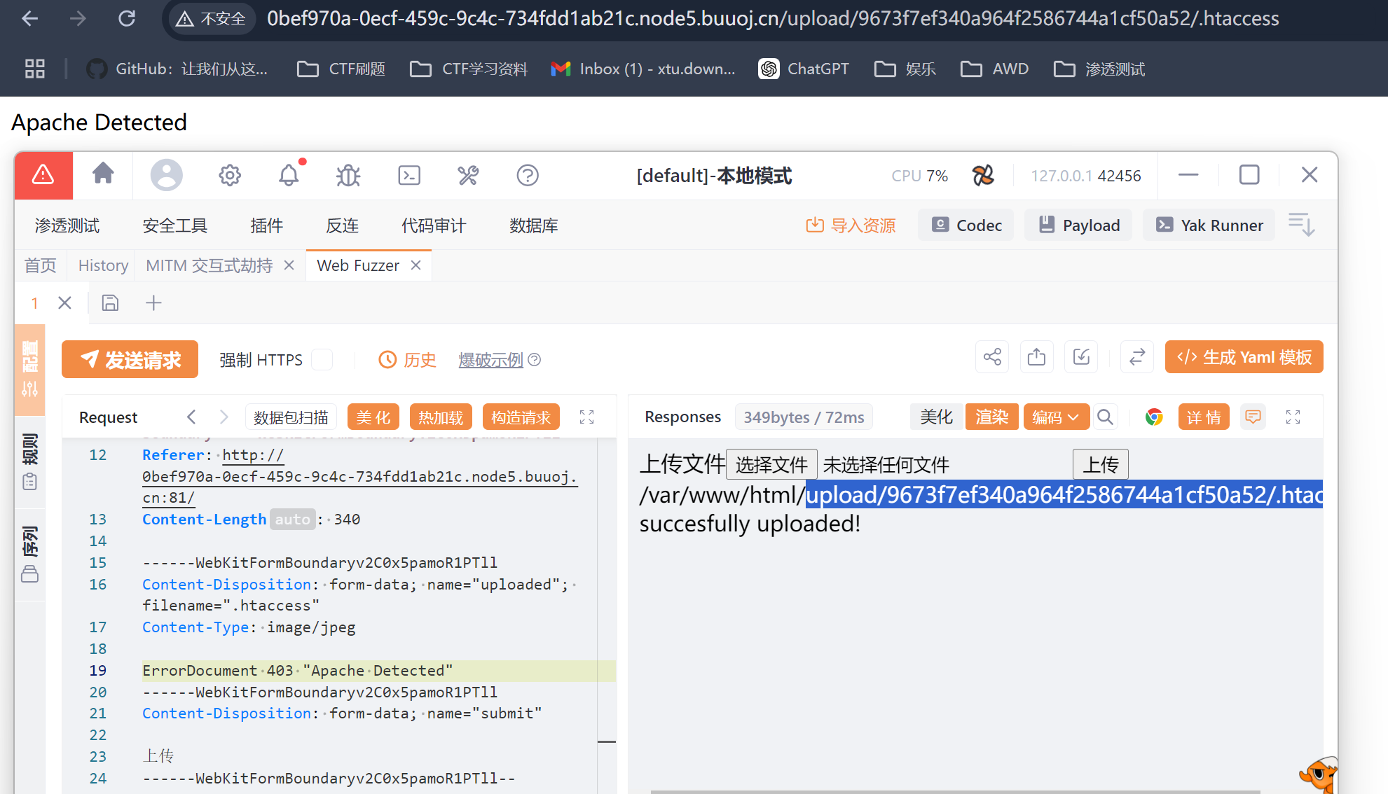The image size is (1388, 794).
Task: Expand the menu collapse icon beside Yak Runner
Action: coord(1301,225)
